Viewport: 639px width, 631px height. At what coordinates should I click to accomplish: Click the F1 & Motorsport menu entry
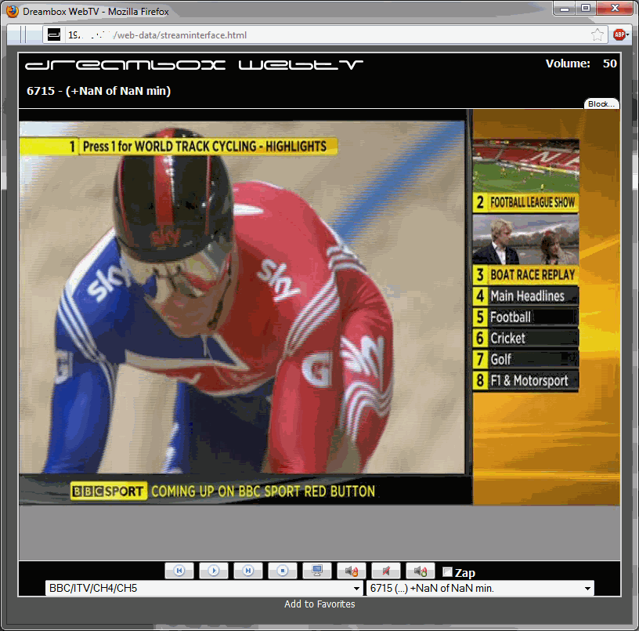point(525,380)
